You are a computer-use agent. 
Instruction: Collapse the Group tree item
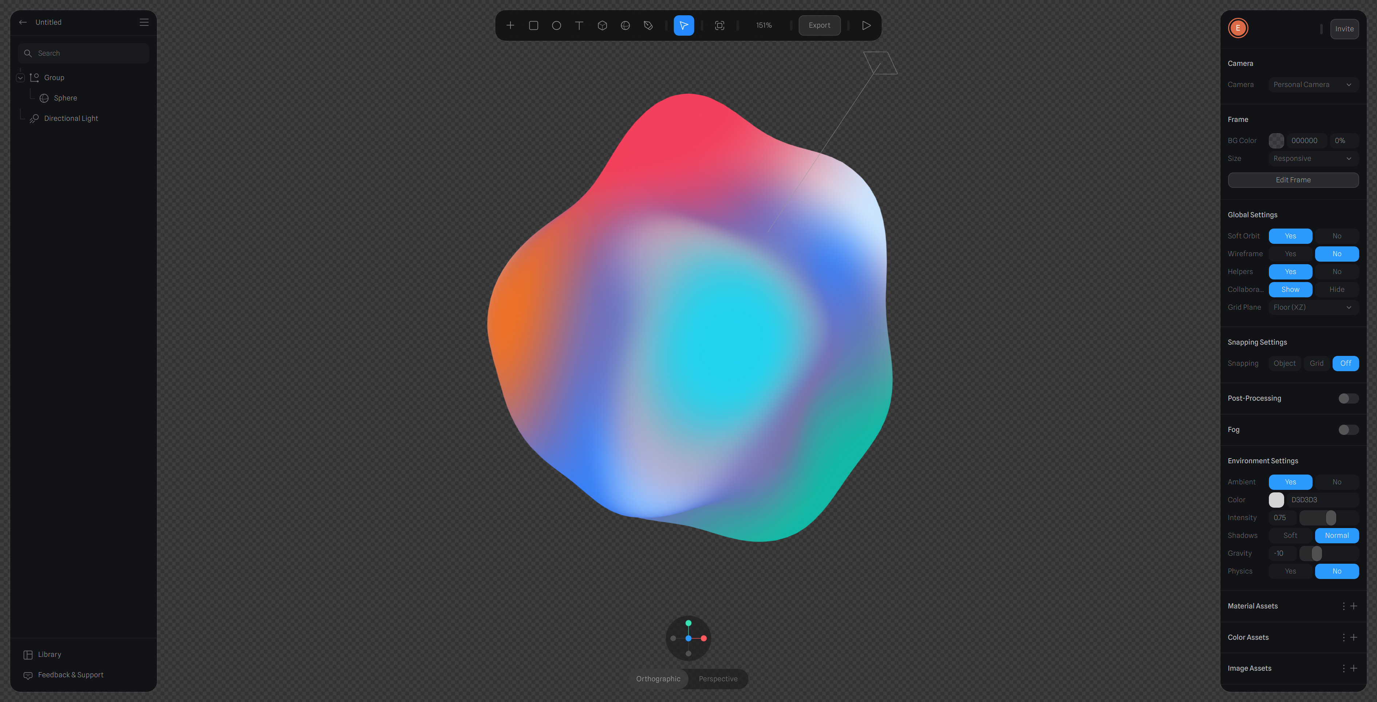20,78
